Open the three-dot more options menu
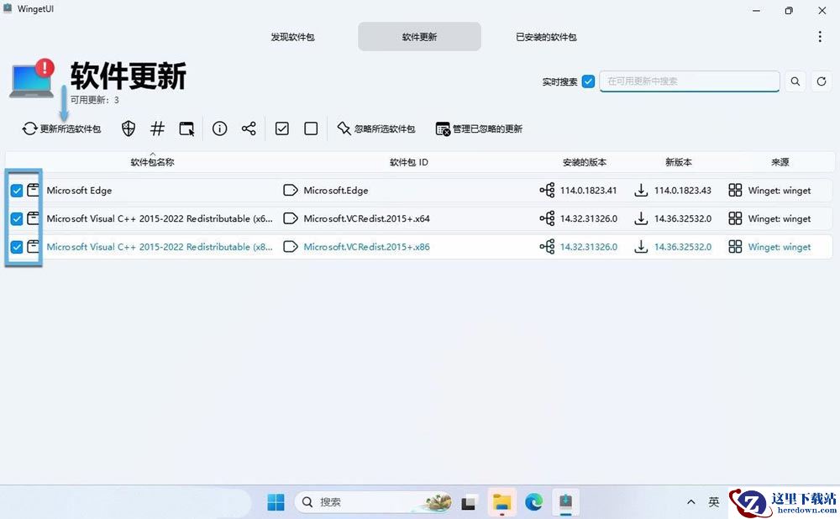840x519 pixels. (x=820, y=36)
